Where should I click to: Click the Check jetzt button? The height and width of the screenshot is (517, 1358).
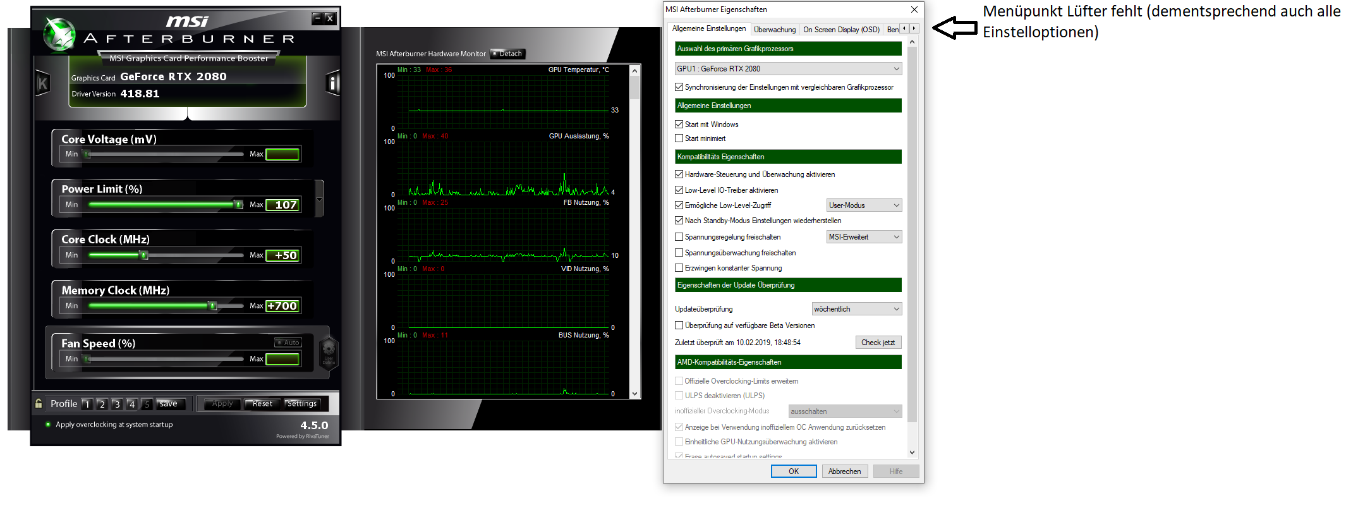[x=878, y=343]
